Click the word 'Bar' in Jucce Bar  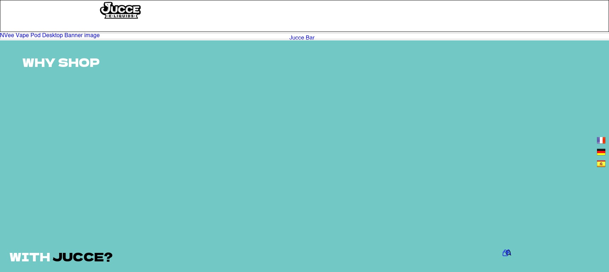pyautogui.click(x=310, y=38)
